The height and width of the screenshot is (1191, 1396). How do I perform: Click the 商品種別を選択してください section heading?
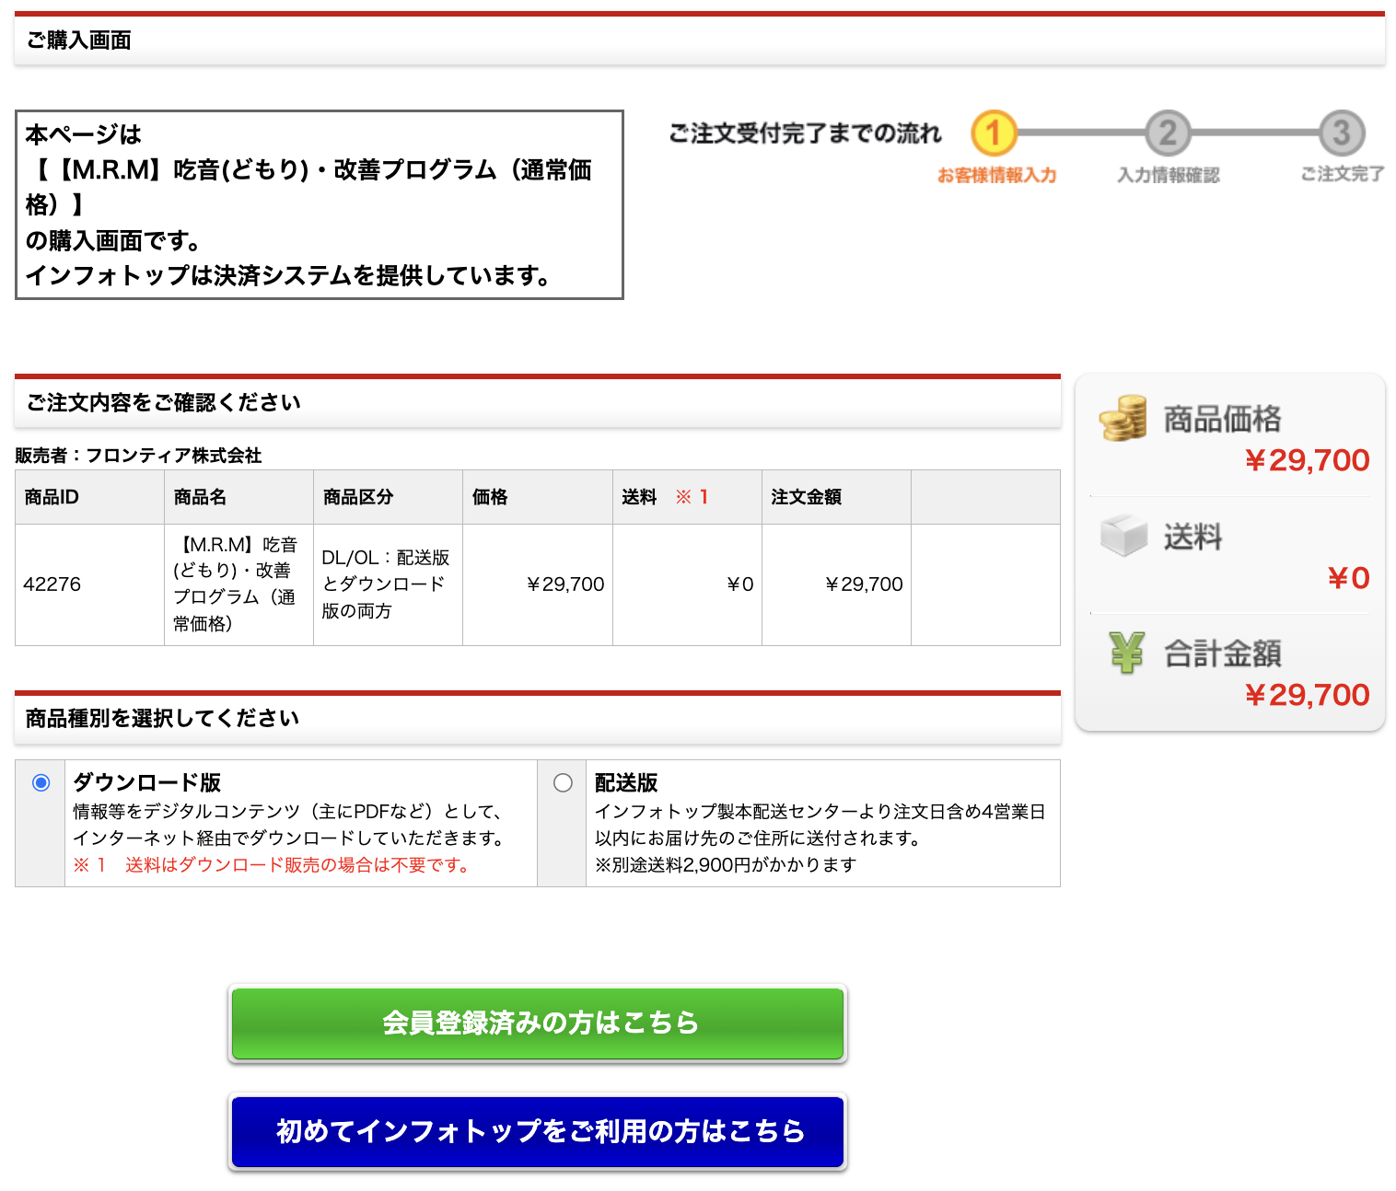tap(162, 718)
